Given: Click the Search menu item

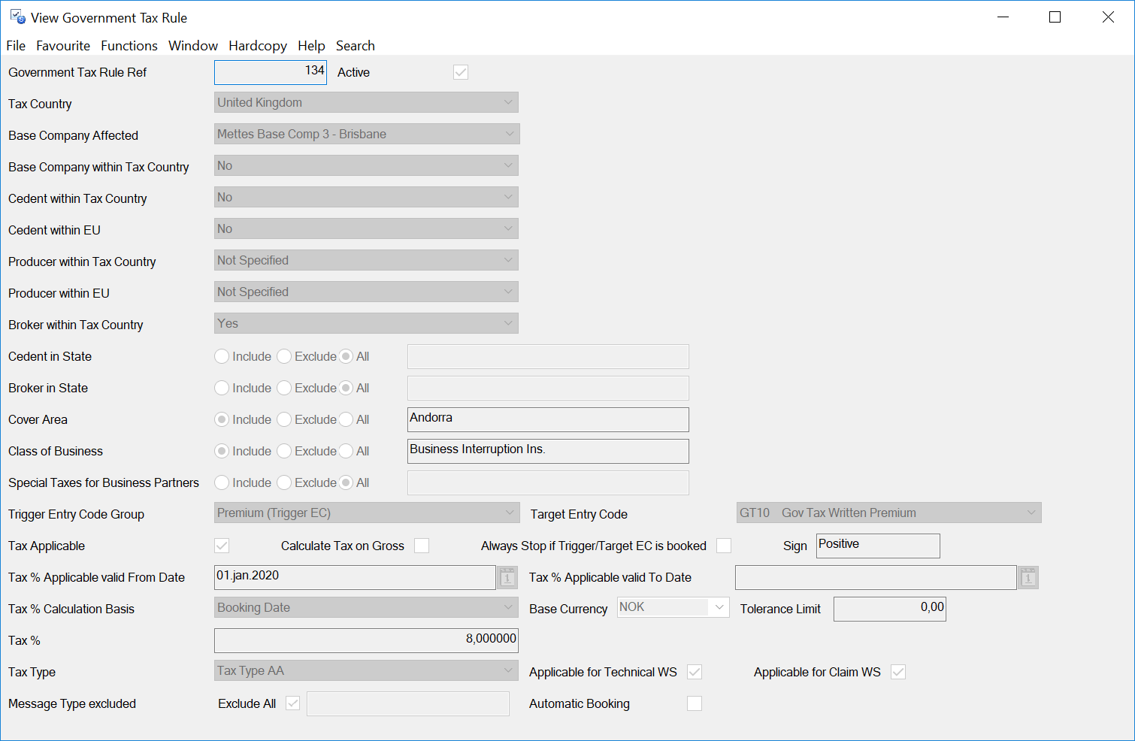Looking at the screenshot, I should coord(355,46).
